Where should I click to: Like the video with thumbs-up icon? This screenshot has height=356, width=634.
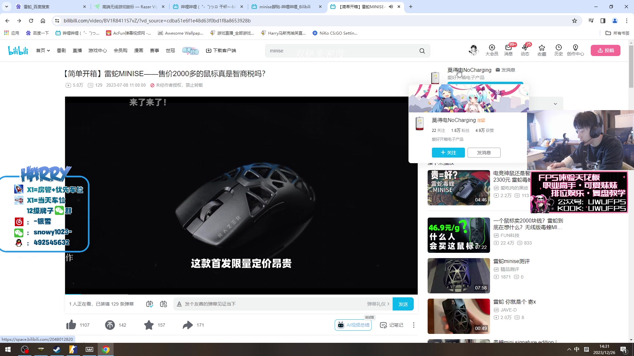click(x=71, y=325)
